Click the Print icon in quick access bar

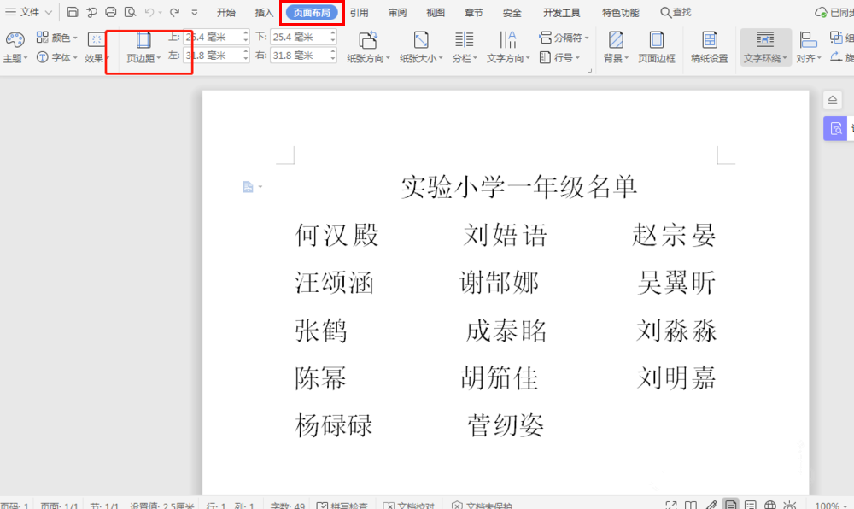[110, 12]
